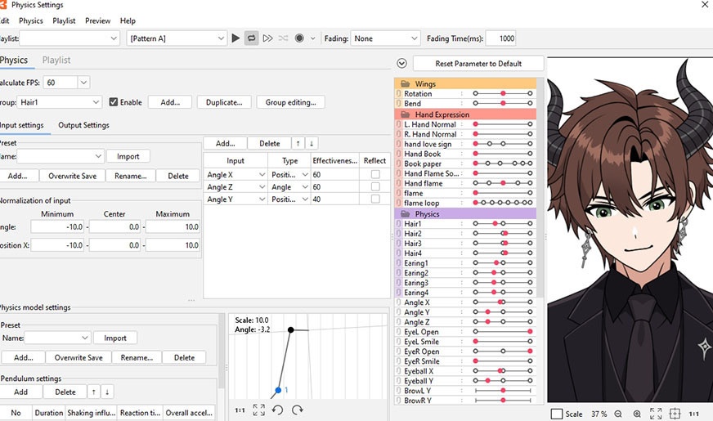Toggle Reflect checkbox for Angle X row
This screenshot has height=421, width=713.
click(375, 174)
